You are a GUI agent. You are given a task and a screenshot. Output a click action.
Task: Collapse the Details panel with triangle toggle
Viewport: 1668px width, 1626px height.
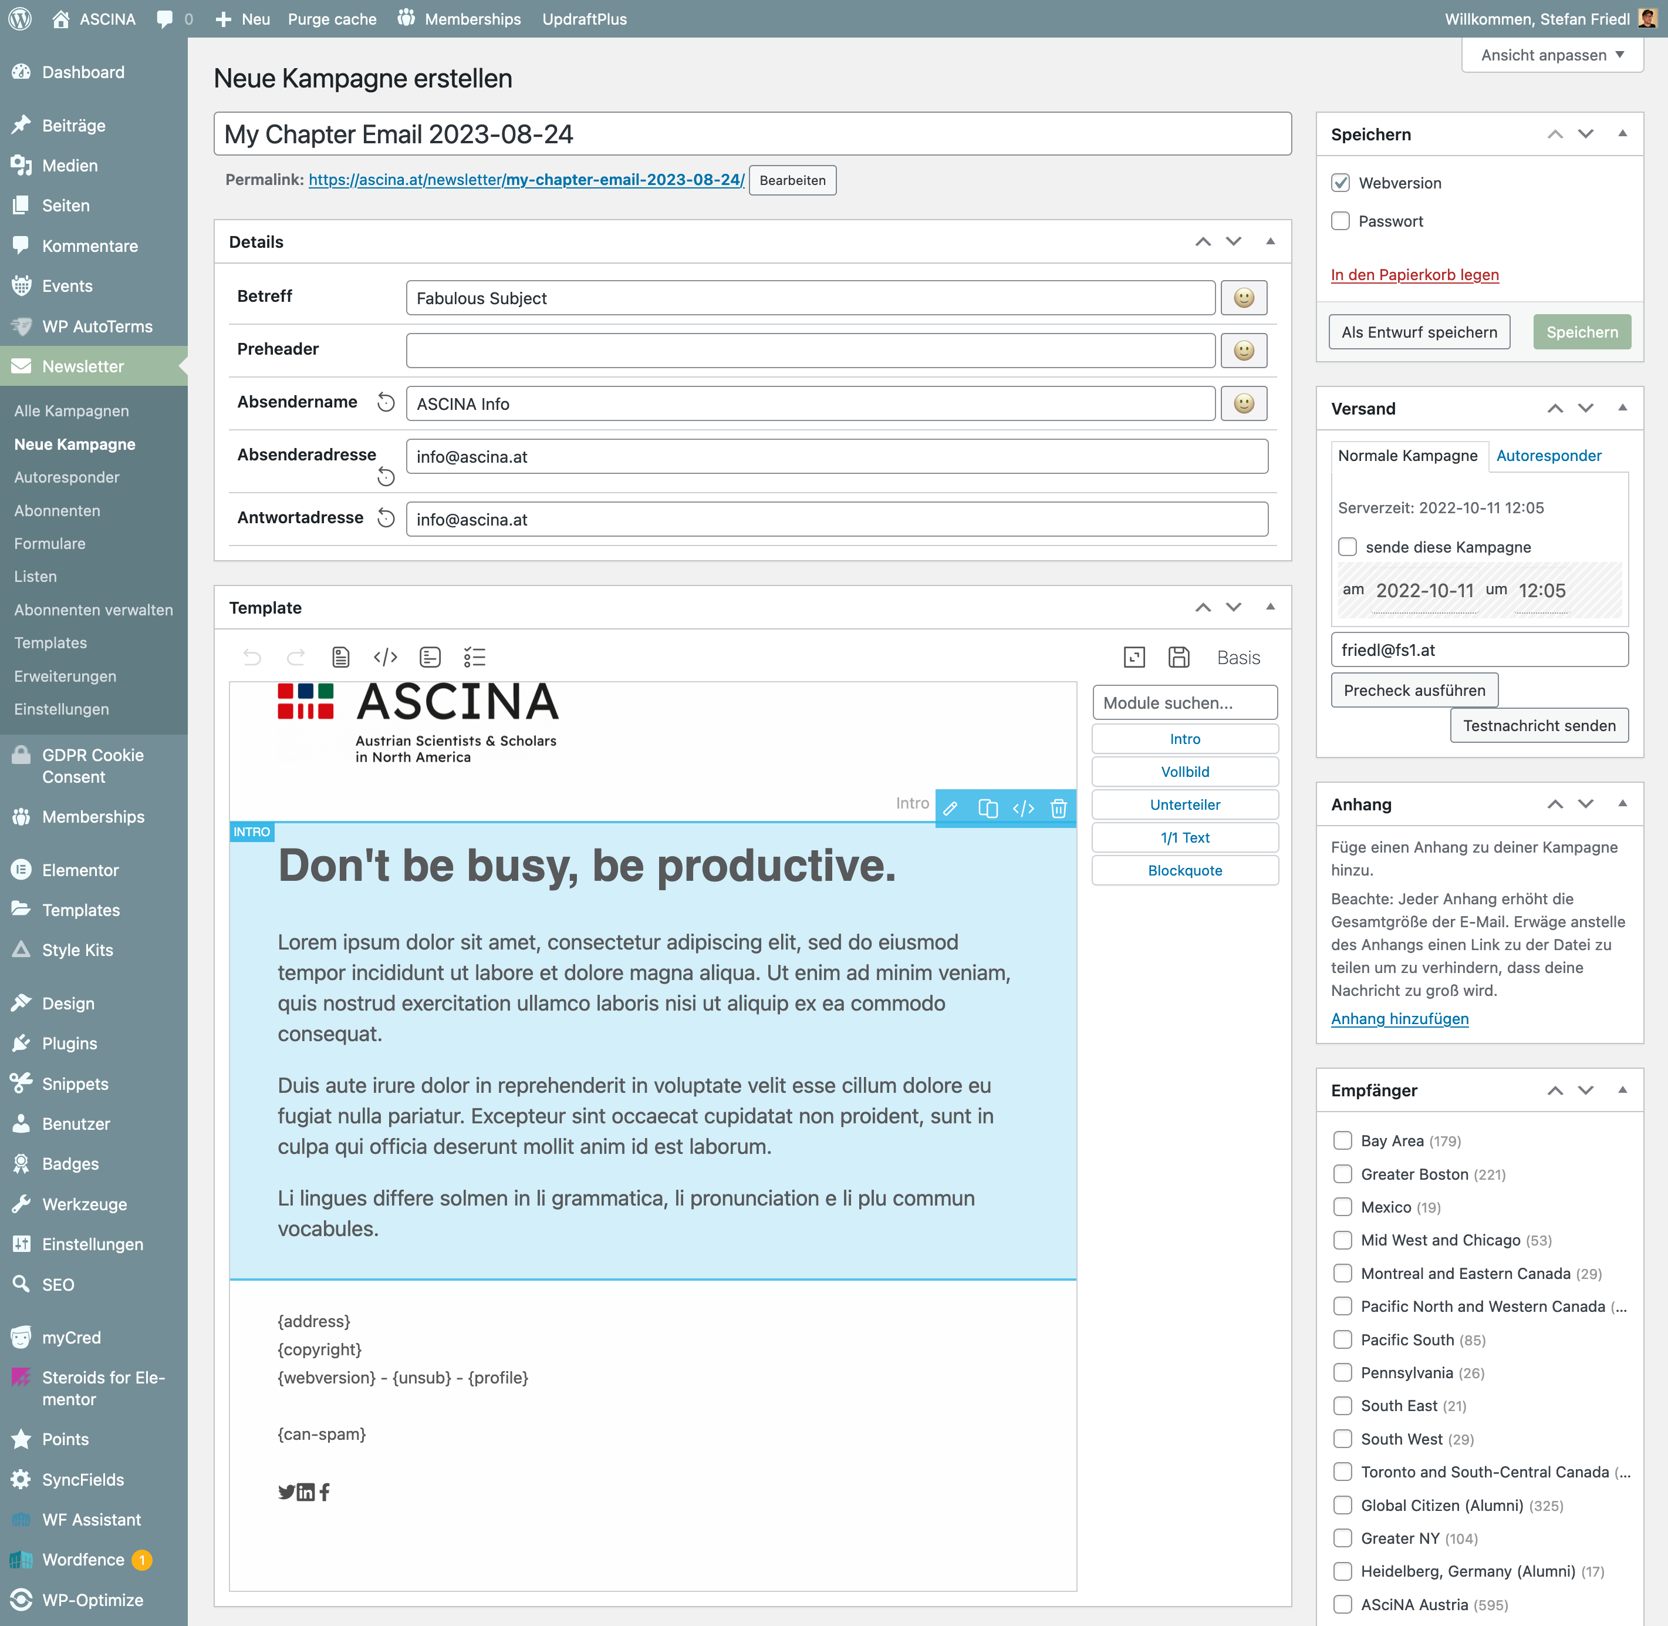pos(1270,242)
